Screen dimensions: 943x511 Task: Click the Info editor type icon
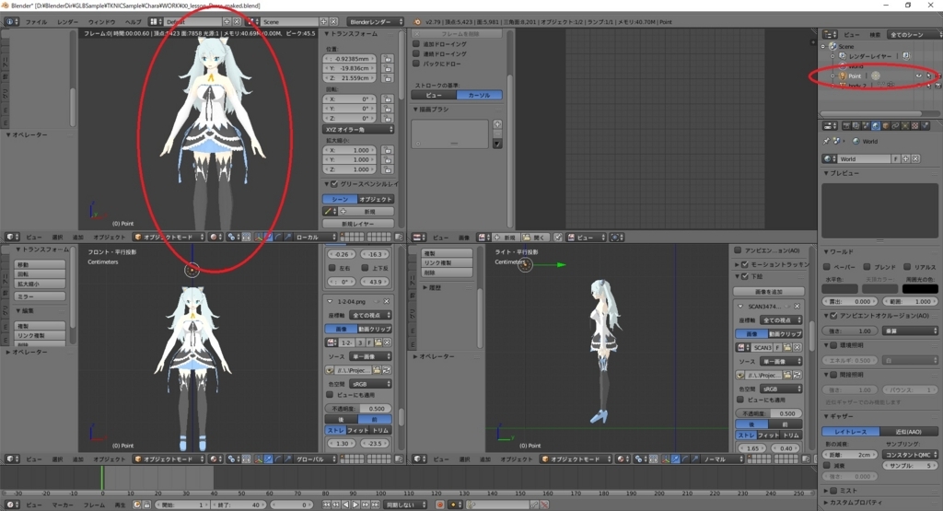11,22
